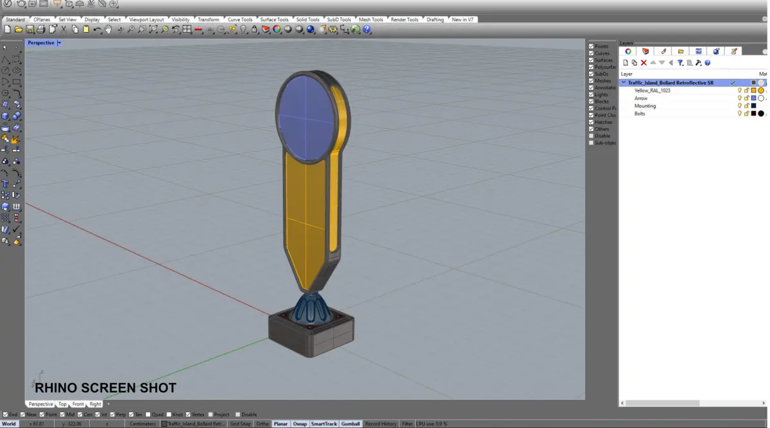
Task: Click the Move Layer Down arrow
Action: coord(662,63)
